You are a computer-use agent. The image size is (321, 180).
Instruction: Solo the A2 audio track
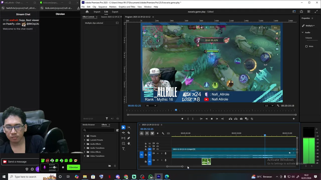[x=162, y=160]
